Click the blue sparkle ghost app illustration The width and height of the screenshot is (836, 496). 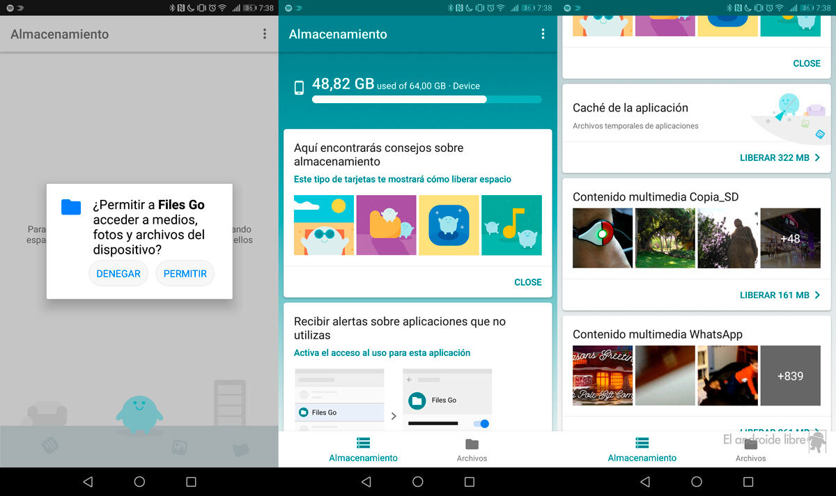point(449,225)
